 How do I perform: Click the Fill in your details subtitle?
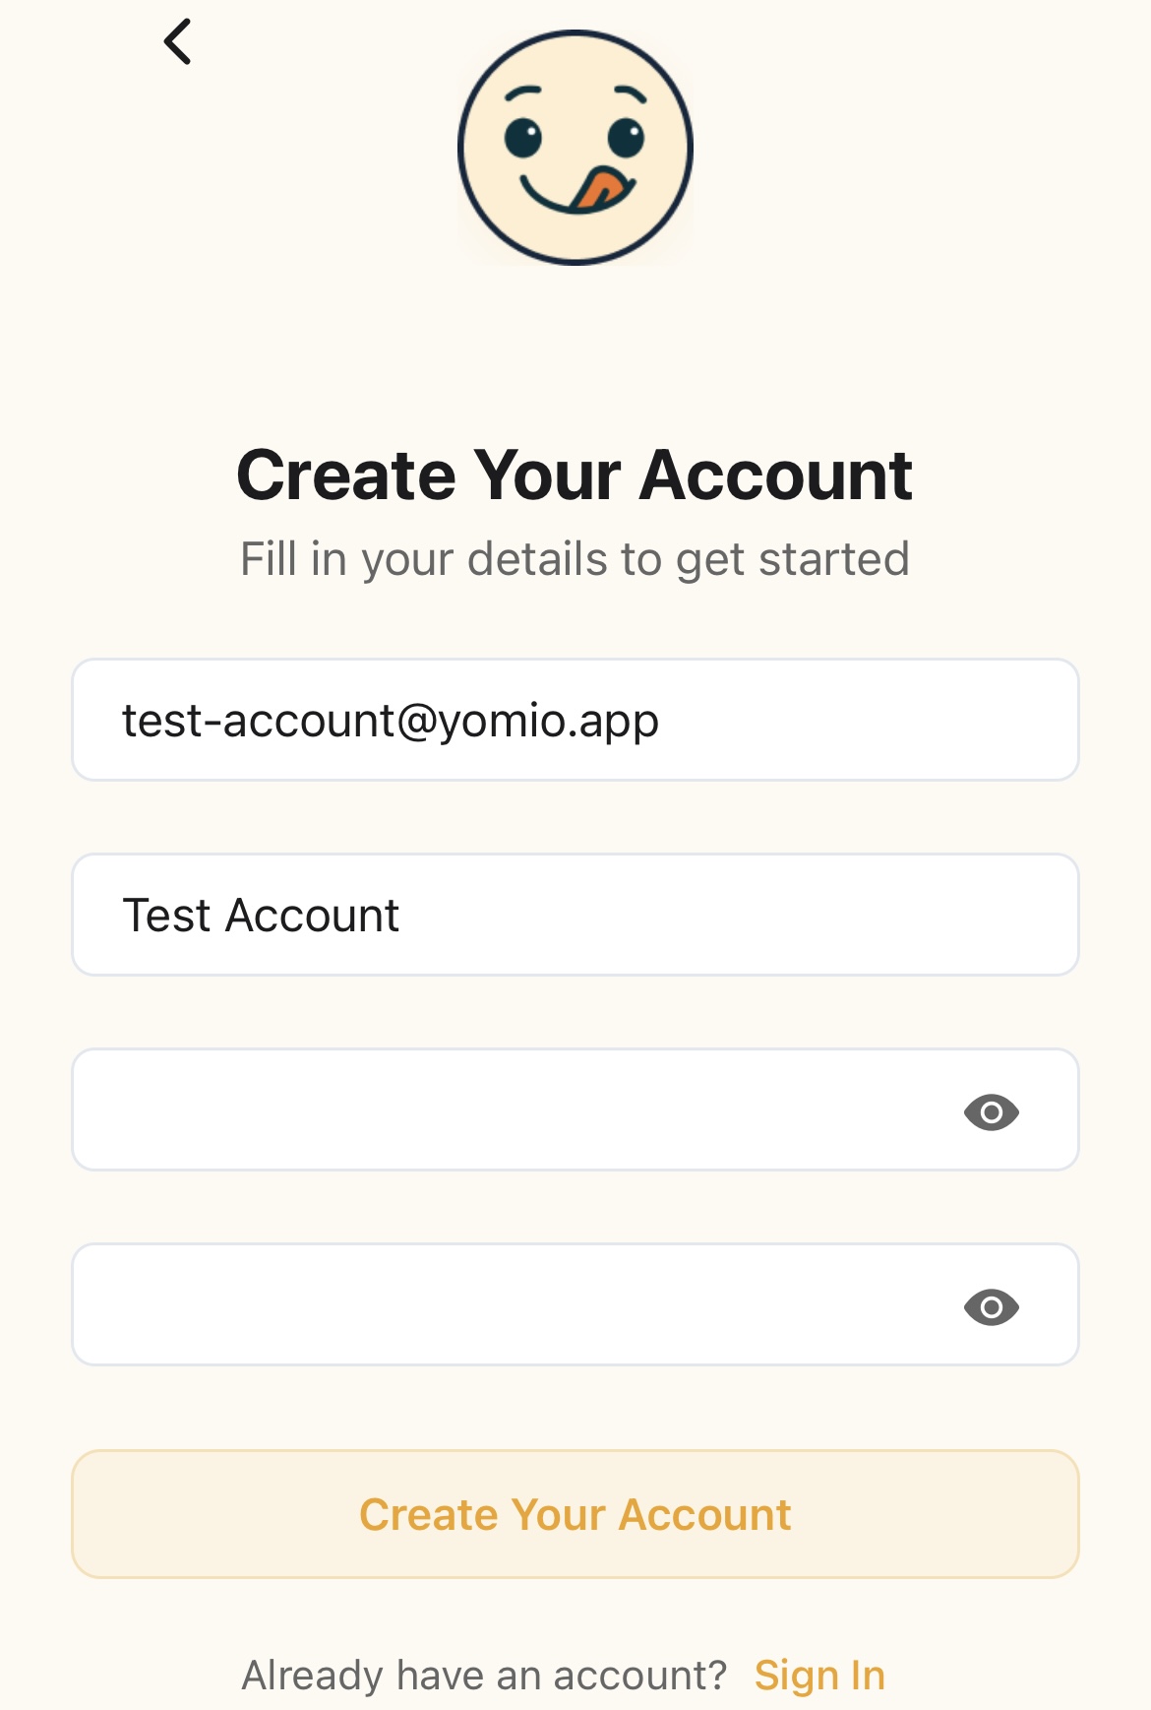coord(575,559)
